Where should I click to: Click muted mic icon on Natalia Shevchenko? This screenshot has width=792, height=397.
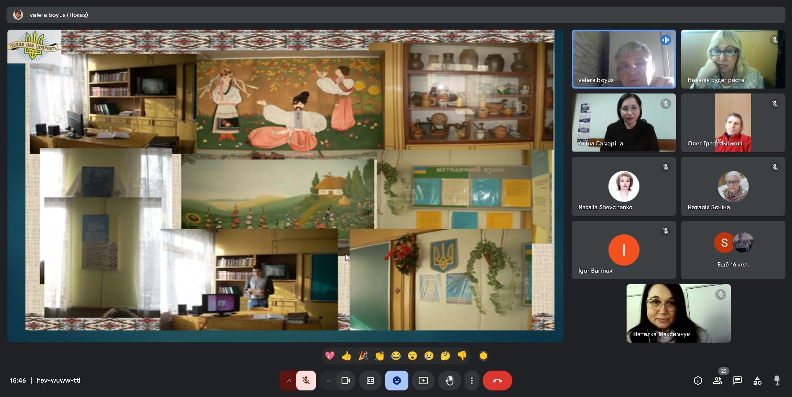tap(665, 167)
